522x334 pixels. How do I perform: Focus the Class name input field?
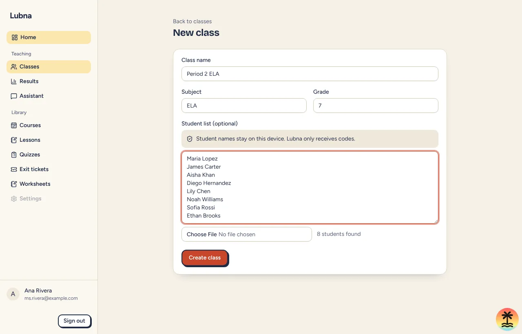coord(310,74)
